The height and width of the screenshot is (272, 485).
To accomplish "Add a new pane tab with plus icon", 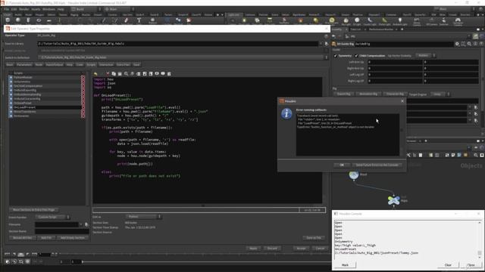I will (402, 29).
